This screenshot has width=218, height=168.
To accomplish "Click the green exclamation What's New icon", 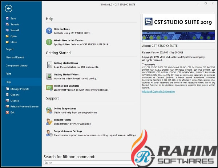I will [x=49, y=42].
